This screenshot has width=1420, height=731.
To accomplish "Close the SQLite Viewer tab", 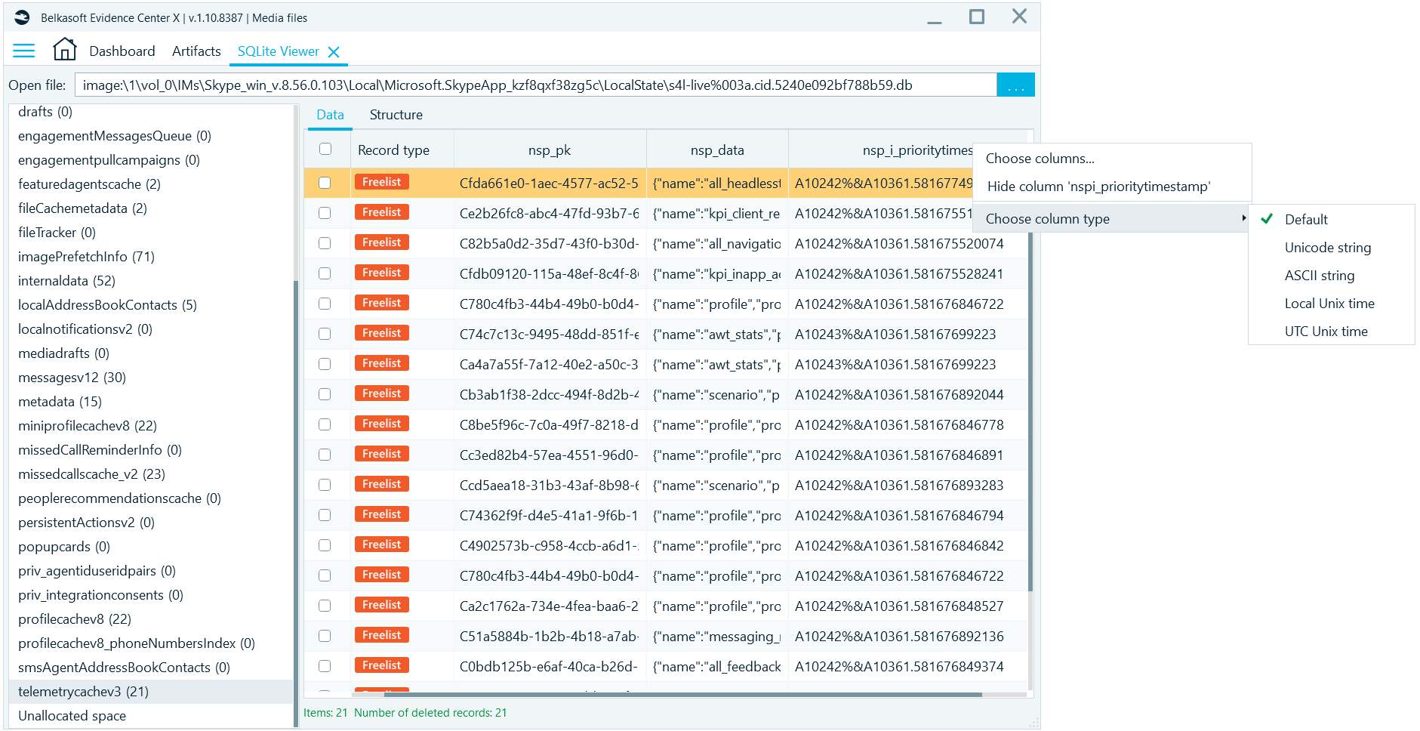I will 334,51.
